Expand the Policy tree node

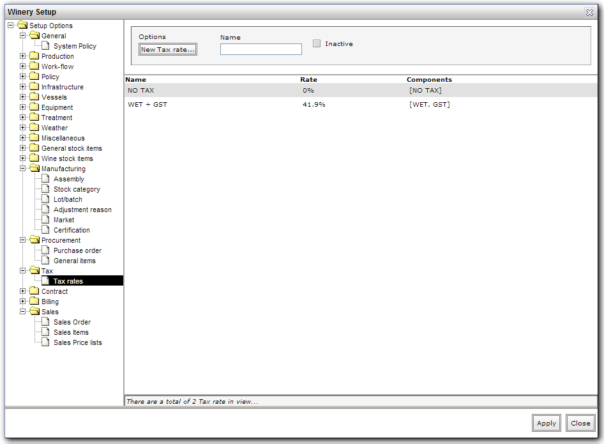coord(23,76)
